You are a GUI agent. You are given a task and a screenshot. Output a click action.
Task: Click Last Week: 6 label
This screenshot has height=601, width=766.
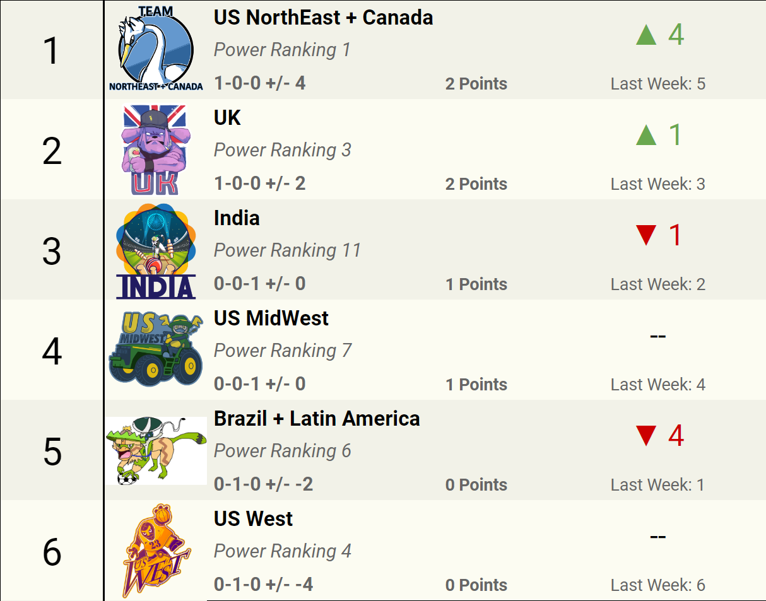[657, 585]
